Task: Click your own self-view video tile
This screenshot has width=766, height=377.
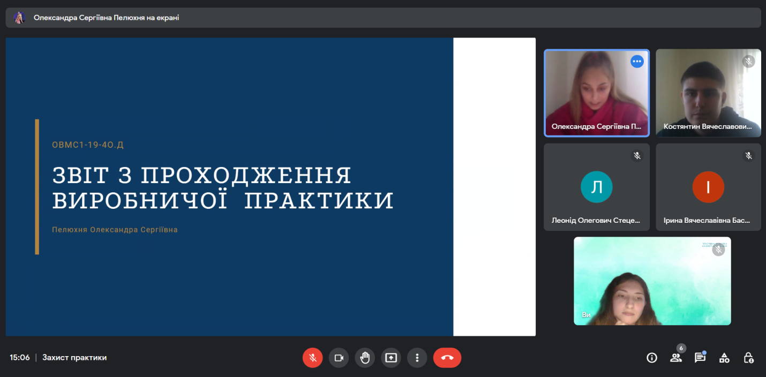Action: [652, 281]
